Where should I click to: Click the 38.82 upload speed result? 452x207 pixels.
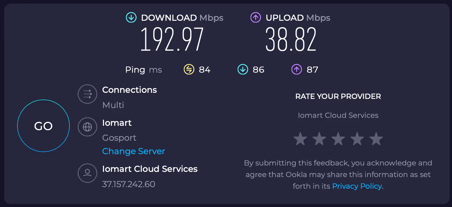[291, 39]
